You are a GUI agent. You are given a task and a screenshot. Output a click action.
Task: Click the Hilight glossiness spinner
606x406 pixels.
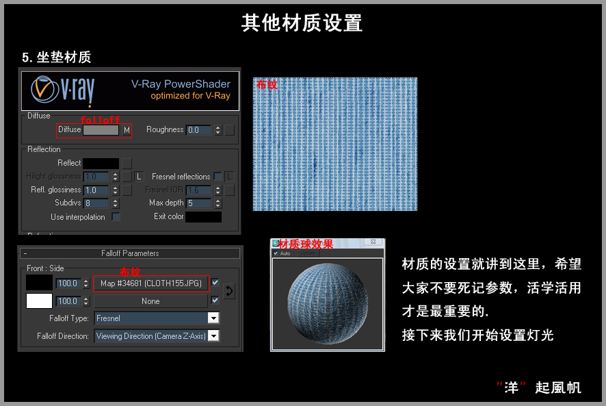(x=115, y=177)
